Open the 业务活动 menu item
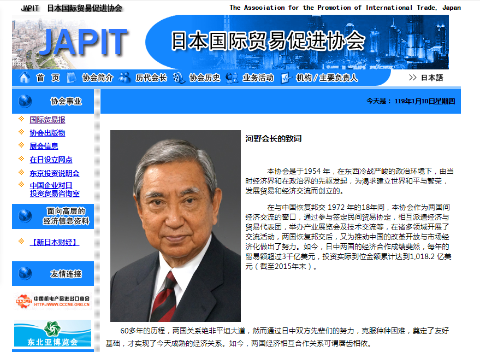The image size is (480, 352). tap(258, 78)
